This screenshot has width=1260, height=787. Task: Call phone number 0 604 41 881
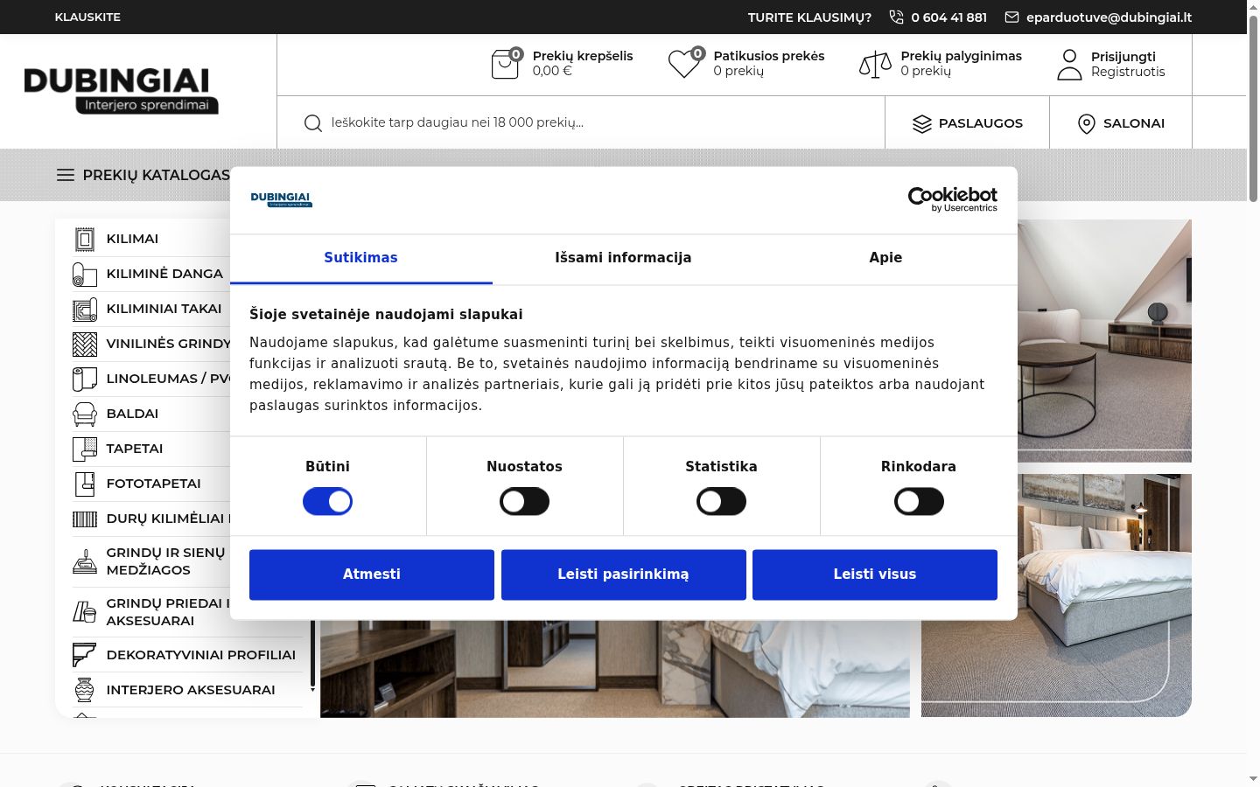[x=948, y=17]
